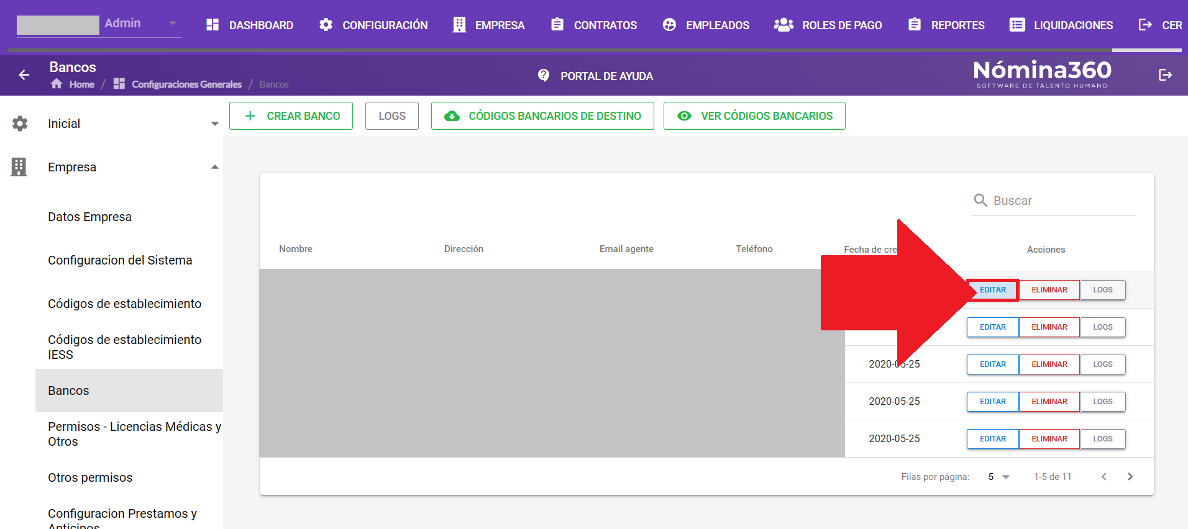The height and width of the screenshot is (529, 1188).
Task: Select Bancos in sidebar
Action: pyautogui.click(x=129, y=391)
